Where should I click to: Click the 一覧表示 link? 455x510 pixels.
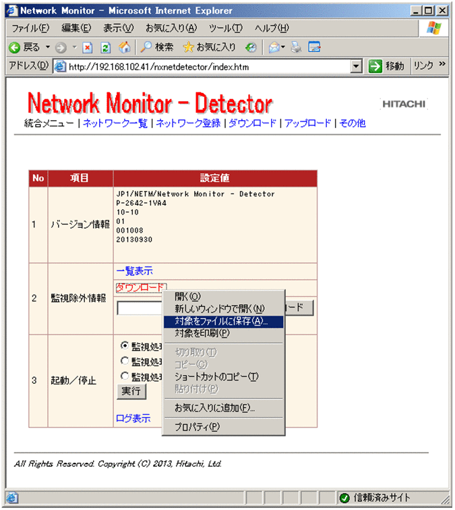(135, 271)
